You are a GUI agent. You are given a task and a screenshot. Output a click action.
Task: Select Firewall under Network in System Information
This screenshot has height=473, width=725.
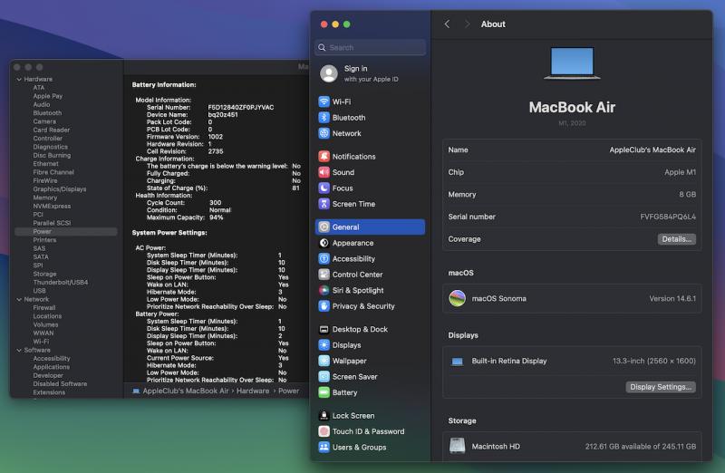pyautogui.click(x=43, y=308)
